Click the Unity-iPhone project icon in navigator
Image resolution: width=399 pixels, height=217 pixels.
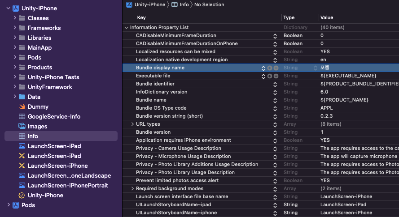click(x=16, y=8)
